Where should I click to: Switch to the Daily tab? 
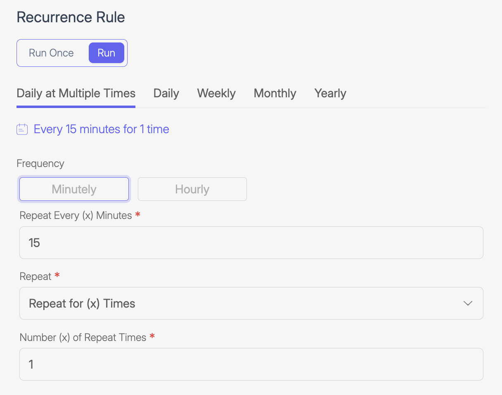tap(166, 93)
